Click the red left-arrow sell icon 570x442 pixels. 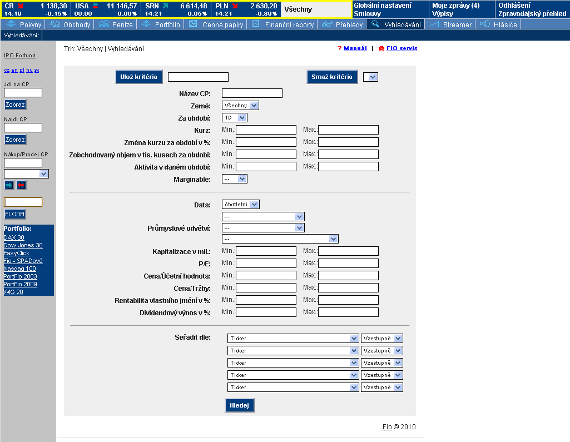click(21, 185)
